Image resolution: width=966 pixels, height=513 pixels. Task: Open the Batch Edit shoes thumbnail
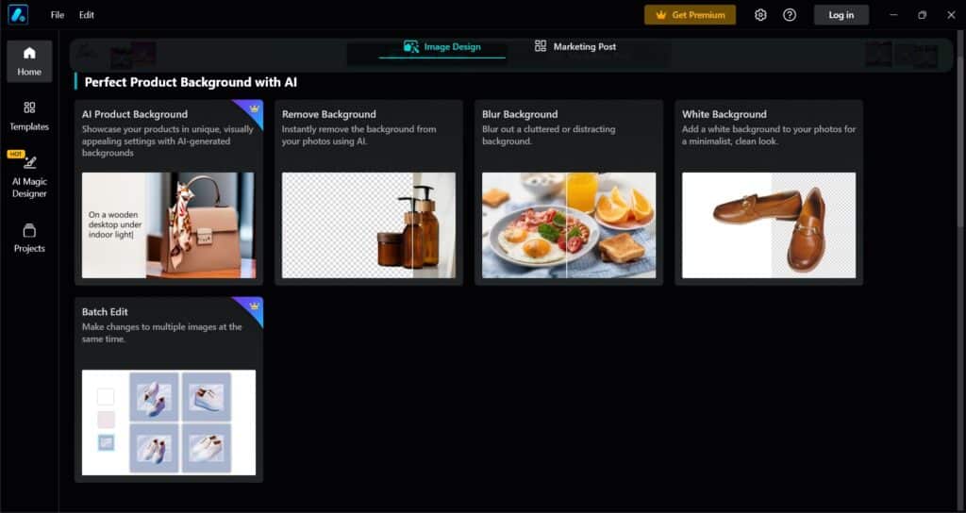tap(169, 422)
